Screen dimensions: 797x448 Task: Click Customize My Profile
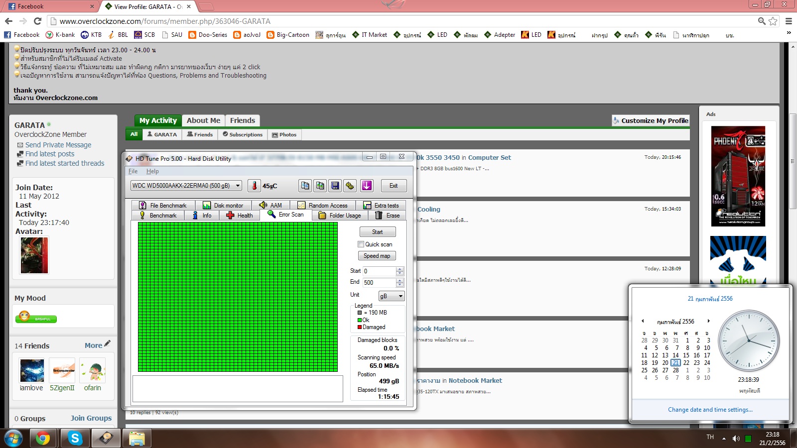coord(651,120)
